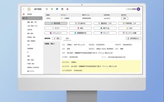Click the red square icon in top toolbar
This screenshot has width=164, height=102.
[x=68, y=9]
